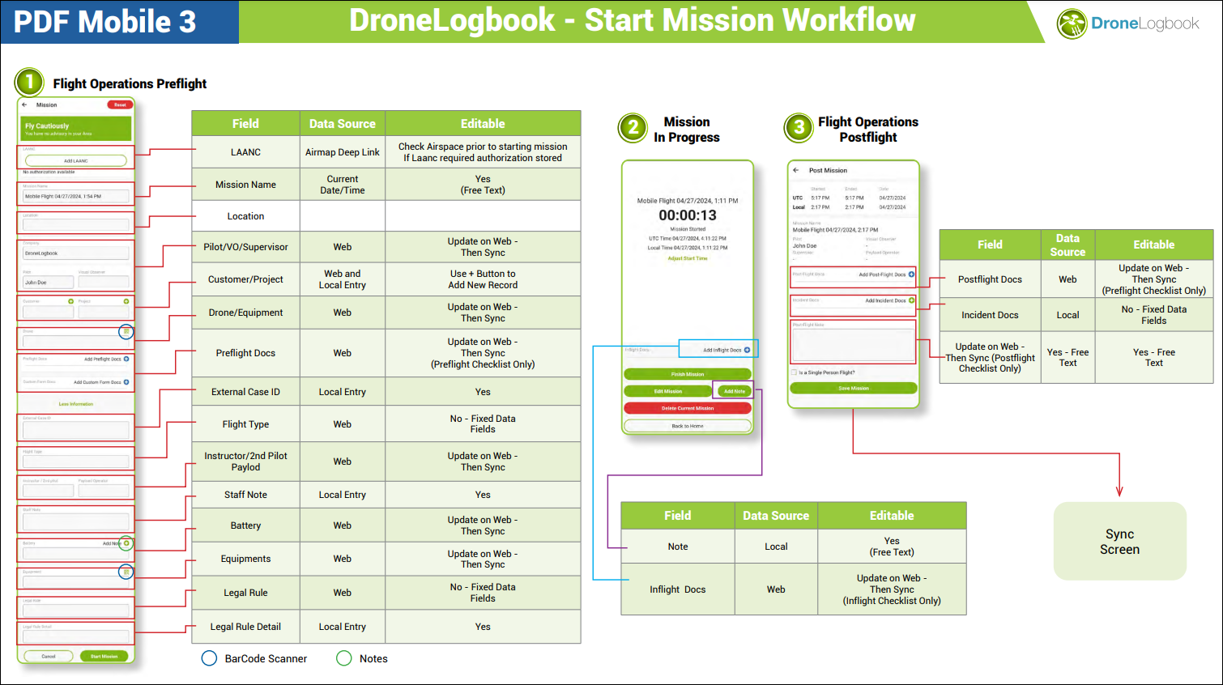Tap the Add LAANC button

[76, 160]
